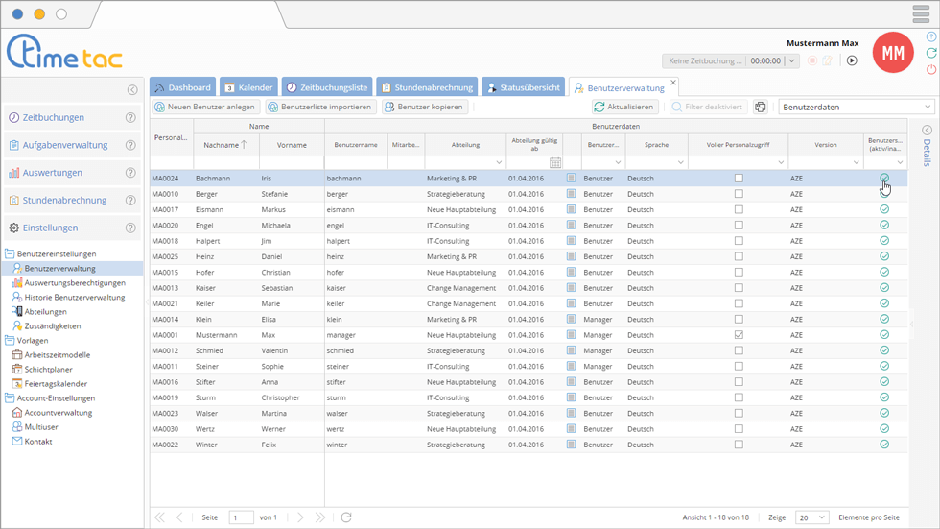Open Feiertagskalender in the Vorlagen section

coord(55,383)
